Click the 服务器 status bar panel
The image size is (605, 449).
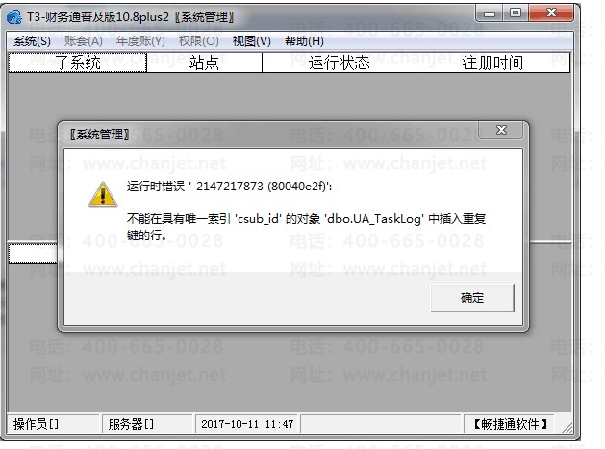(147, 424)
